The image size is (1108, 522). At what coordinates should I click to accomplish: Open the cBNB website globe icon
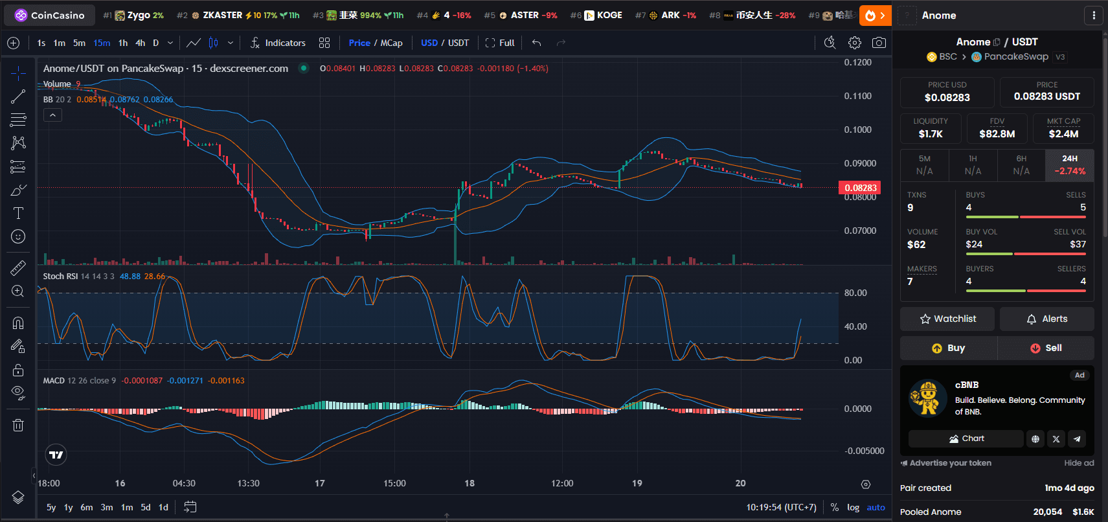point(1035,438)
